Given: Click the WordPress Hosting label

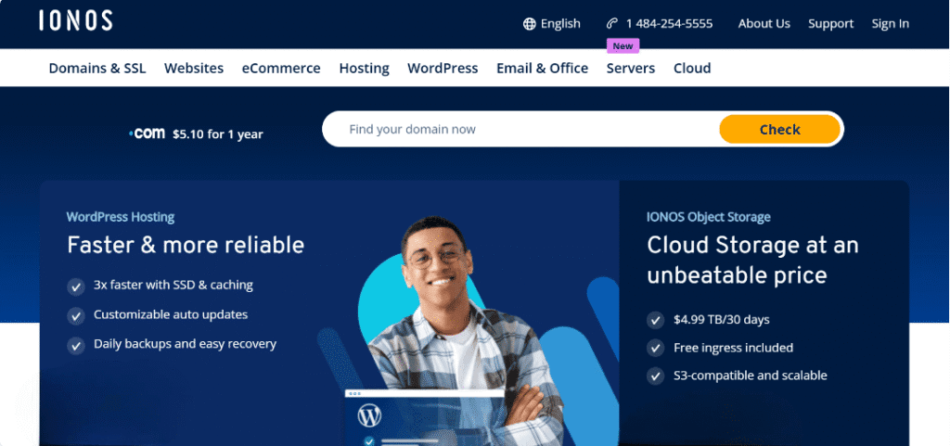Looking at the screenshot, I should pos(121,217).
